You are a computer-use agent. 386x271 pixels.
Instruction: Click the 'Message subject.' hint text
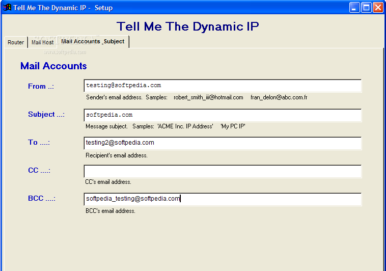pos(106,126)
